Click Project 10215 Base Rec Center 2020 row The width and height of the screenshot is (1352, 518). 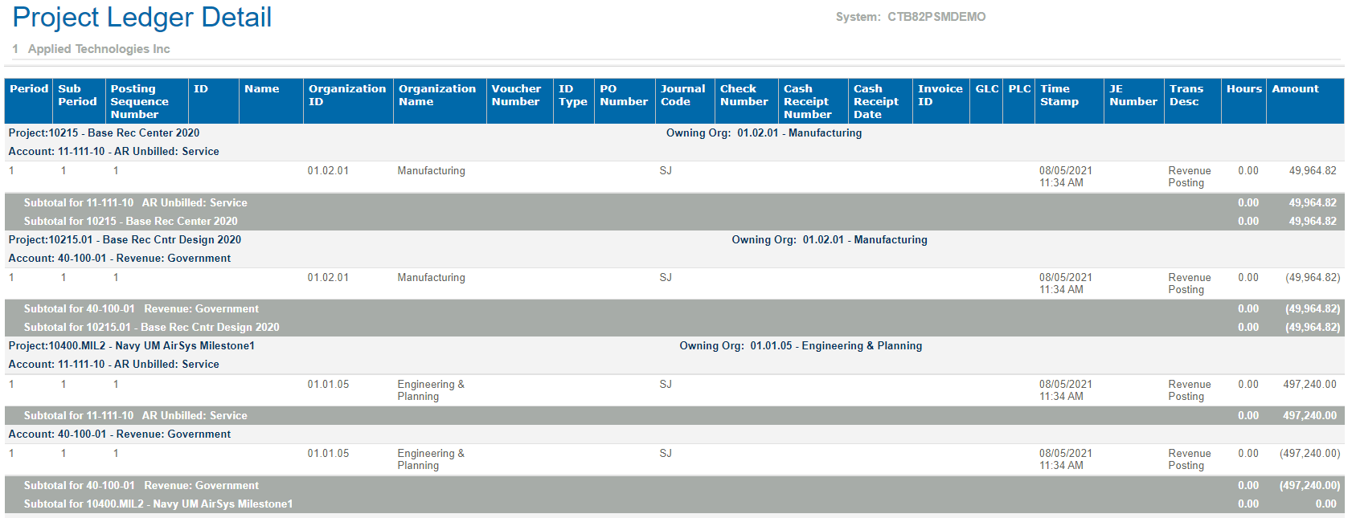point(104,133)
